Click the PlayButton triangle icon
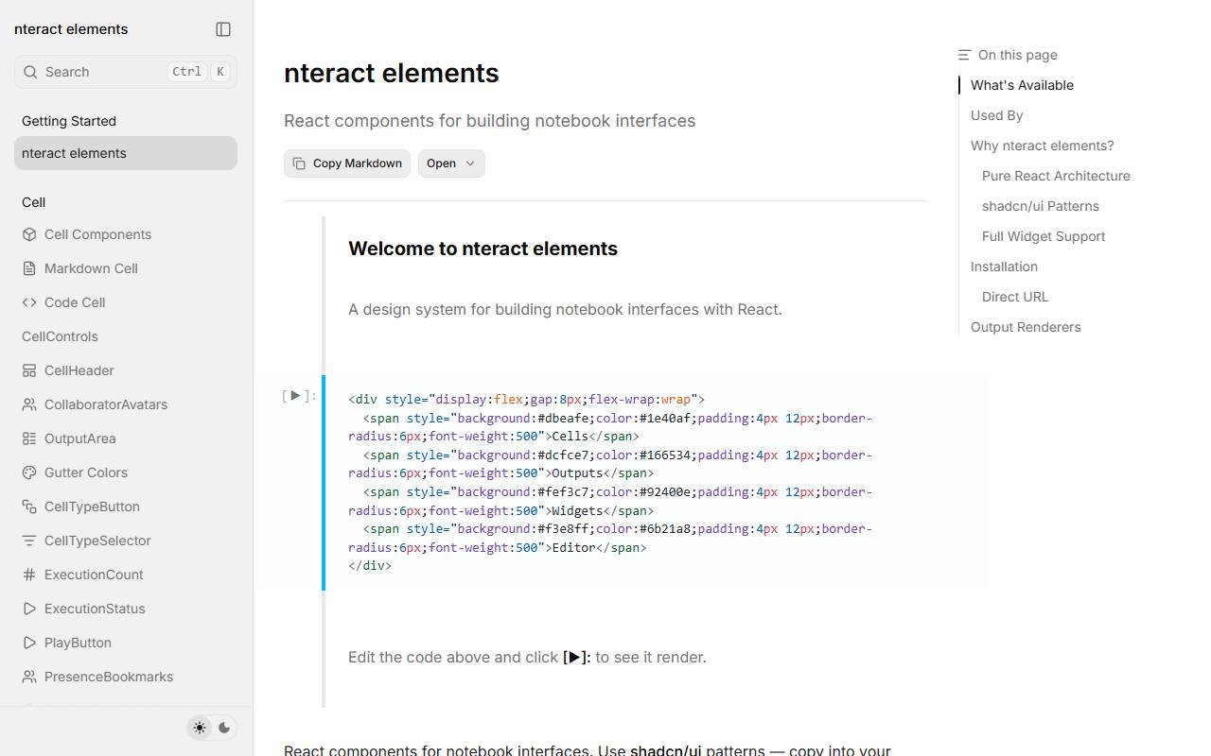The image size is (1211, 756). (29, 643)
